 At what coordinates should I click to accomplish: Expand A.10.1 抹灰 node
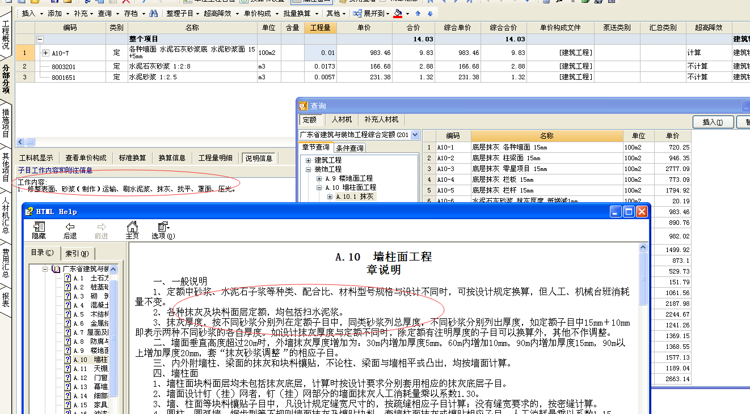click(330, 197)
